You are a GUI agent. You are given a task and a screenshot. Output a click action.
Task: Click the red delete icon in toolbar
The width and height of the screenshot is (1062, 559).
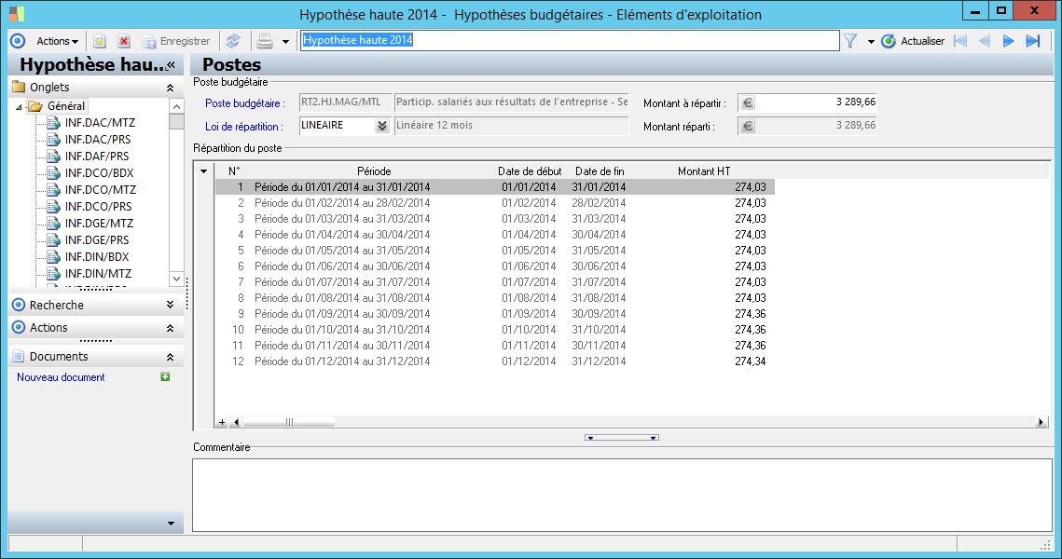click(x=123, y=41)
